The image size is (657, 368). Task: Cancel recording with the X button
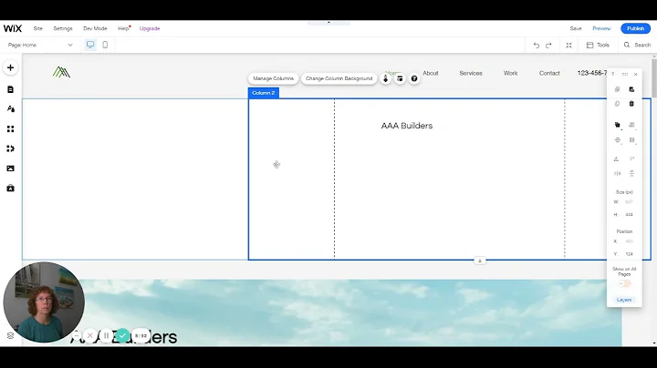(89, 335)
